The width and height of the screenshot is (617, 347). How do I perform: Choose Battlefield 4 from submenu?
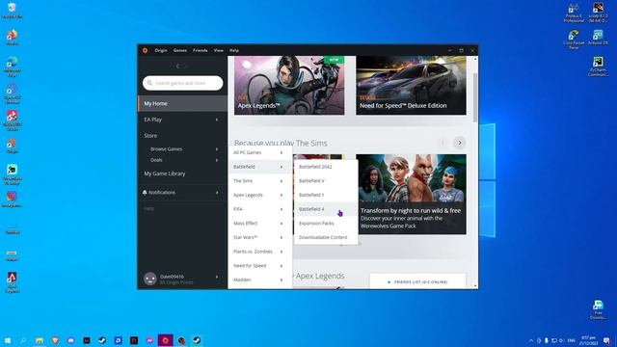[326, 209]
